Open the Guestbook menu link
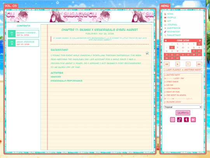The width and height of the screenshot is (210, 158). point(174,28)
